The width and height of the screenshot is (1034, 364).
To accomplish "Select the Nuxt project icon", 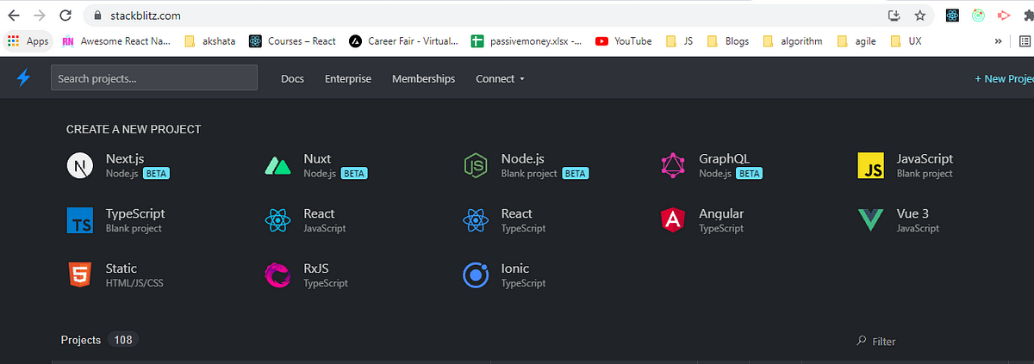I will point(277,166).
